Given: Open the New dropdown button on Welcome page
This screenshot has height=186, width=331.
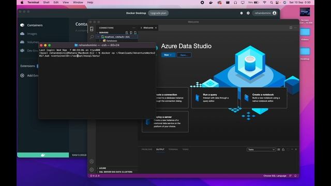Looking at the screenshot, I should point(168,55).
